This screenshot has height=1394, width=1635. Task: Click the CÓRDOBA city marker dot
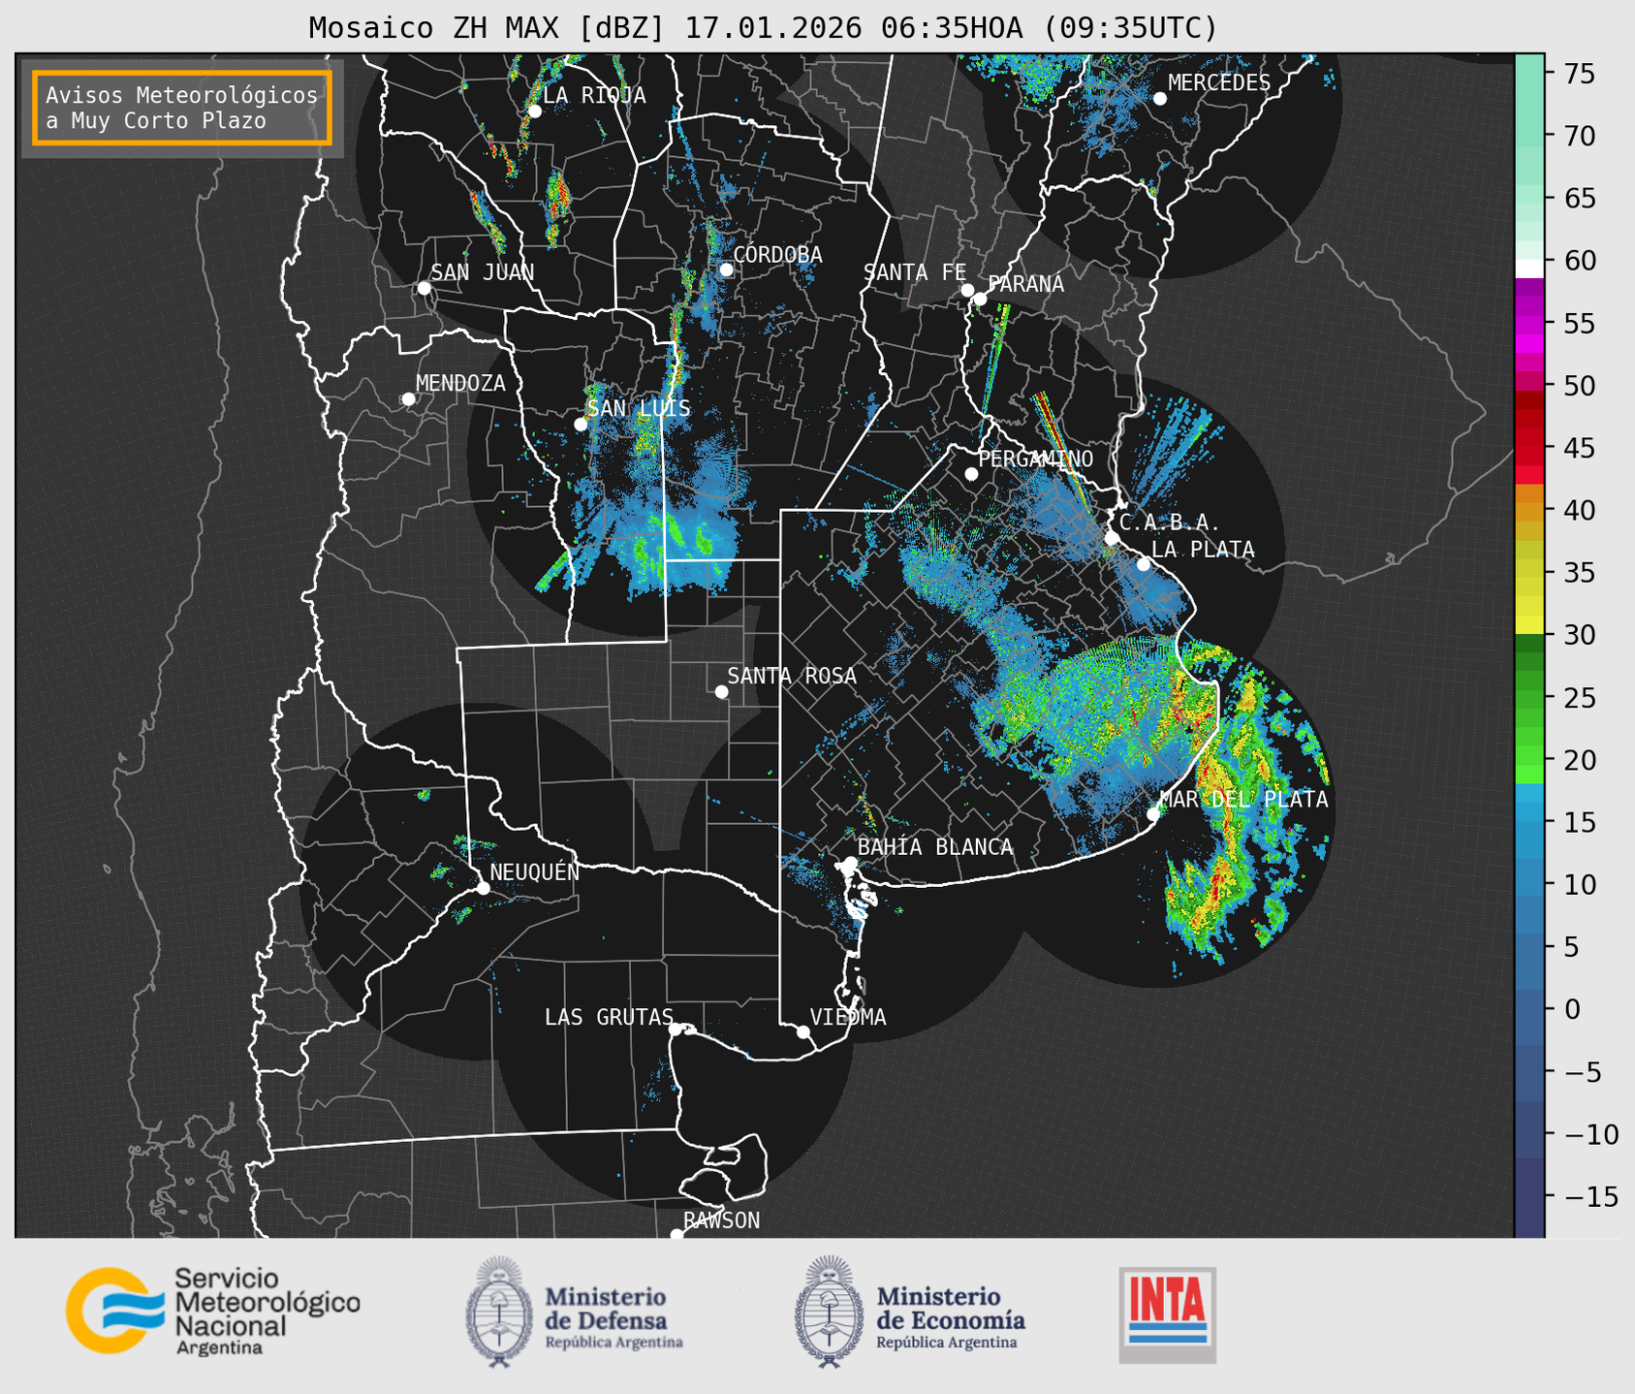tap(726, 269)
